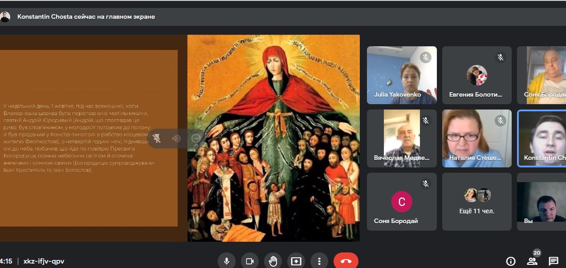Screen dimensions: 566x268
Task: Start presenting your screen
Action: pos(296,261)
